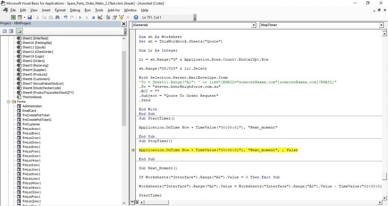The image size is (388, 206).
Task: Select frmLocArow1 form in tree
Action: (31, 129)
